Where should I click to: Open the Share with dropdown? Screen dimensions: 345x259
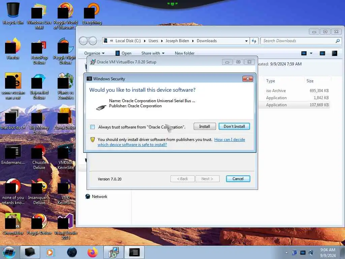(153, 53)
